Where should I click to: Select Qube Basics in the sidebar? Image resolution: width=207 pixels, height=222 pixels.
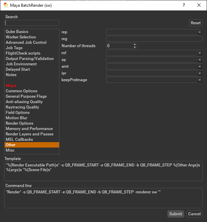pos(17,32)
